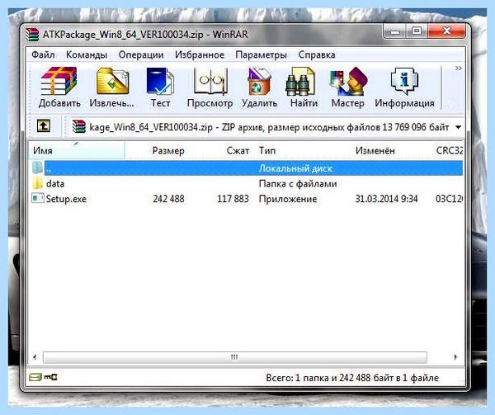Click 'Папка с файлами' type cell
Image resolution: width=495 pixels, height=415 pixels.
pyautogui.click(x=298, y=183)
